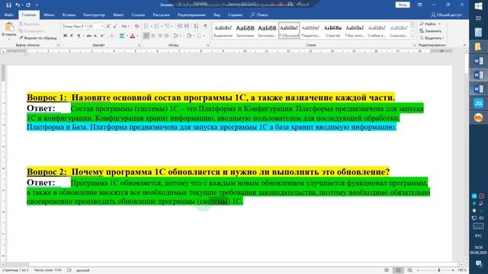Decrease the font size with A-down
This screenshot has width=488, height=274.
(x=115, y=27)
